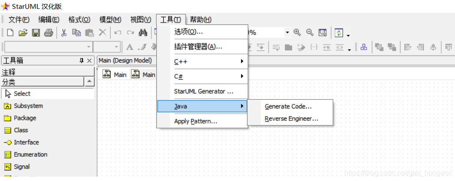455x181 pixels.
Task: Open dropdown arrow beside refresh icon
Action: (348, 35)
